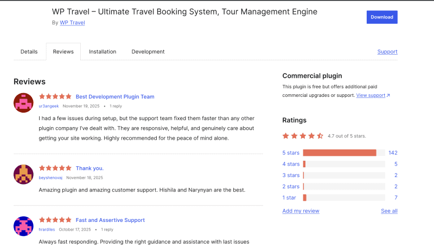
Task: Open the Support link
Action: click(x=387, y=51)
